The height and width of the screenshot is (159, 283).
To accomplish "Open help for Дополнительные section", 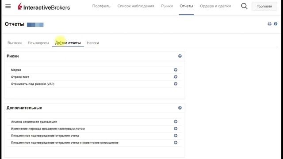I will point(180,108).
